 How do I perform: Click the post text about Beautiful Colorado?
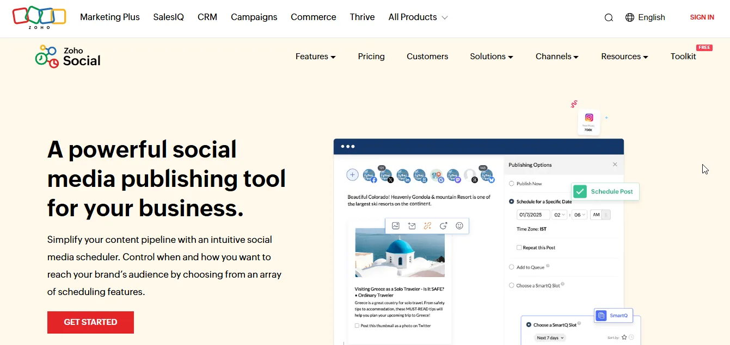419,200
